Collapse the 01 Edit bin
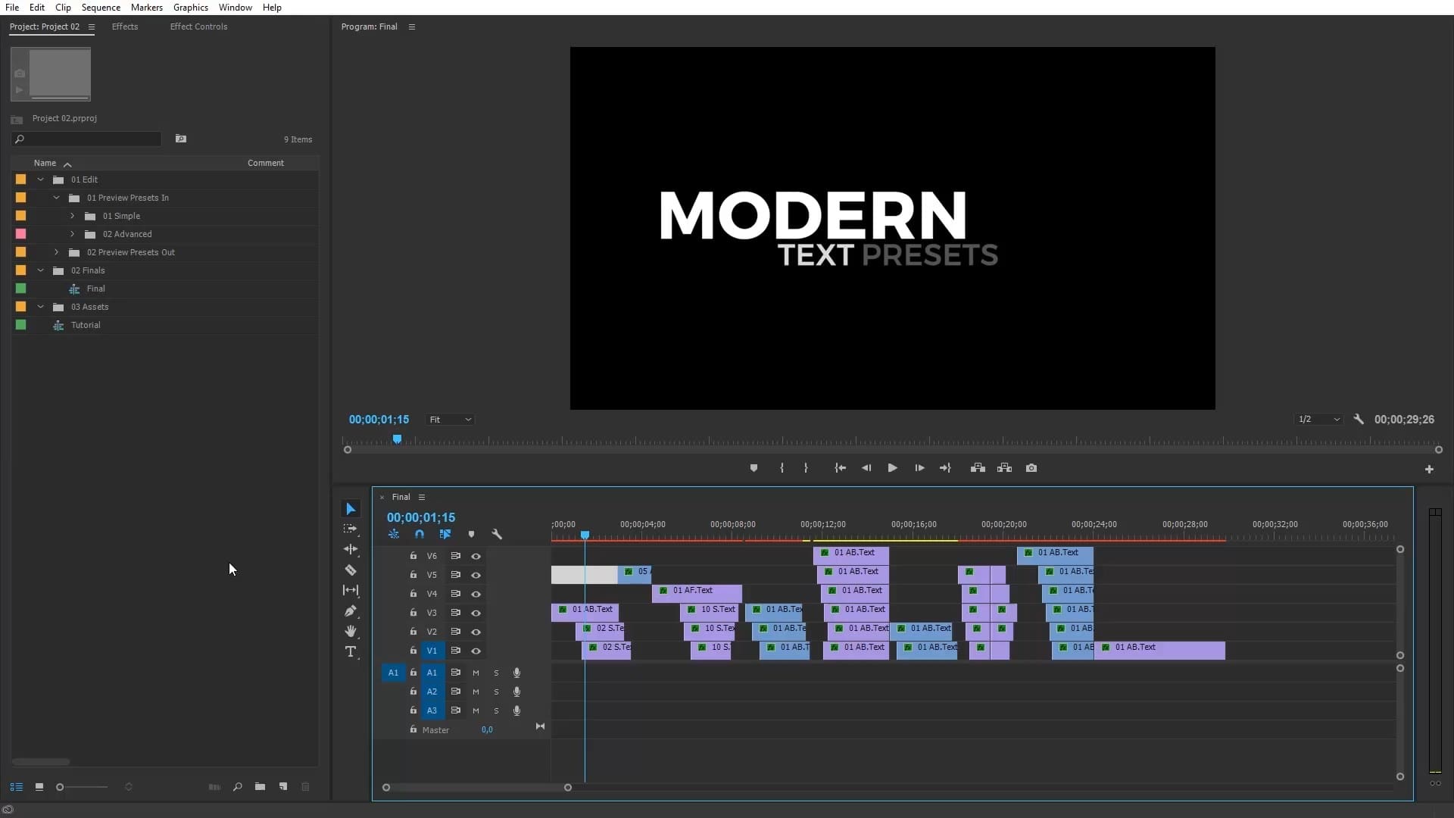 (41, 180)
